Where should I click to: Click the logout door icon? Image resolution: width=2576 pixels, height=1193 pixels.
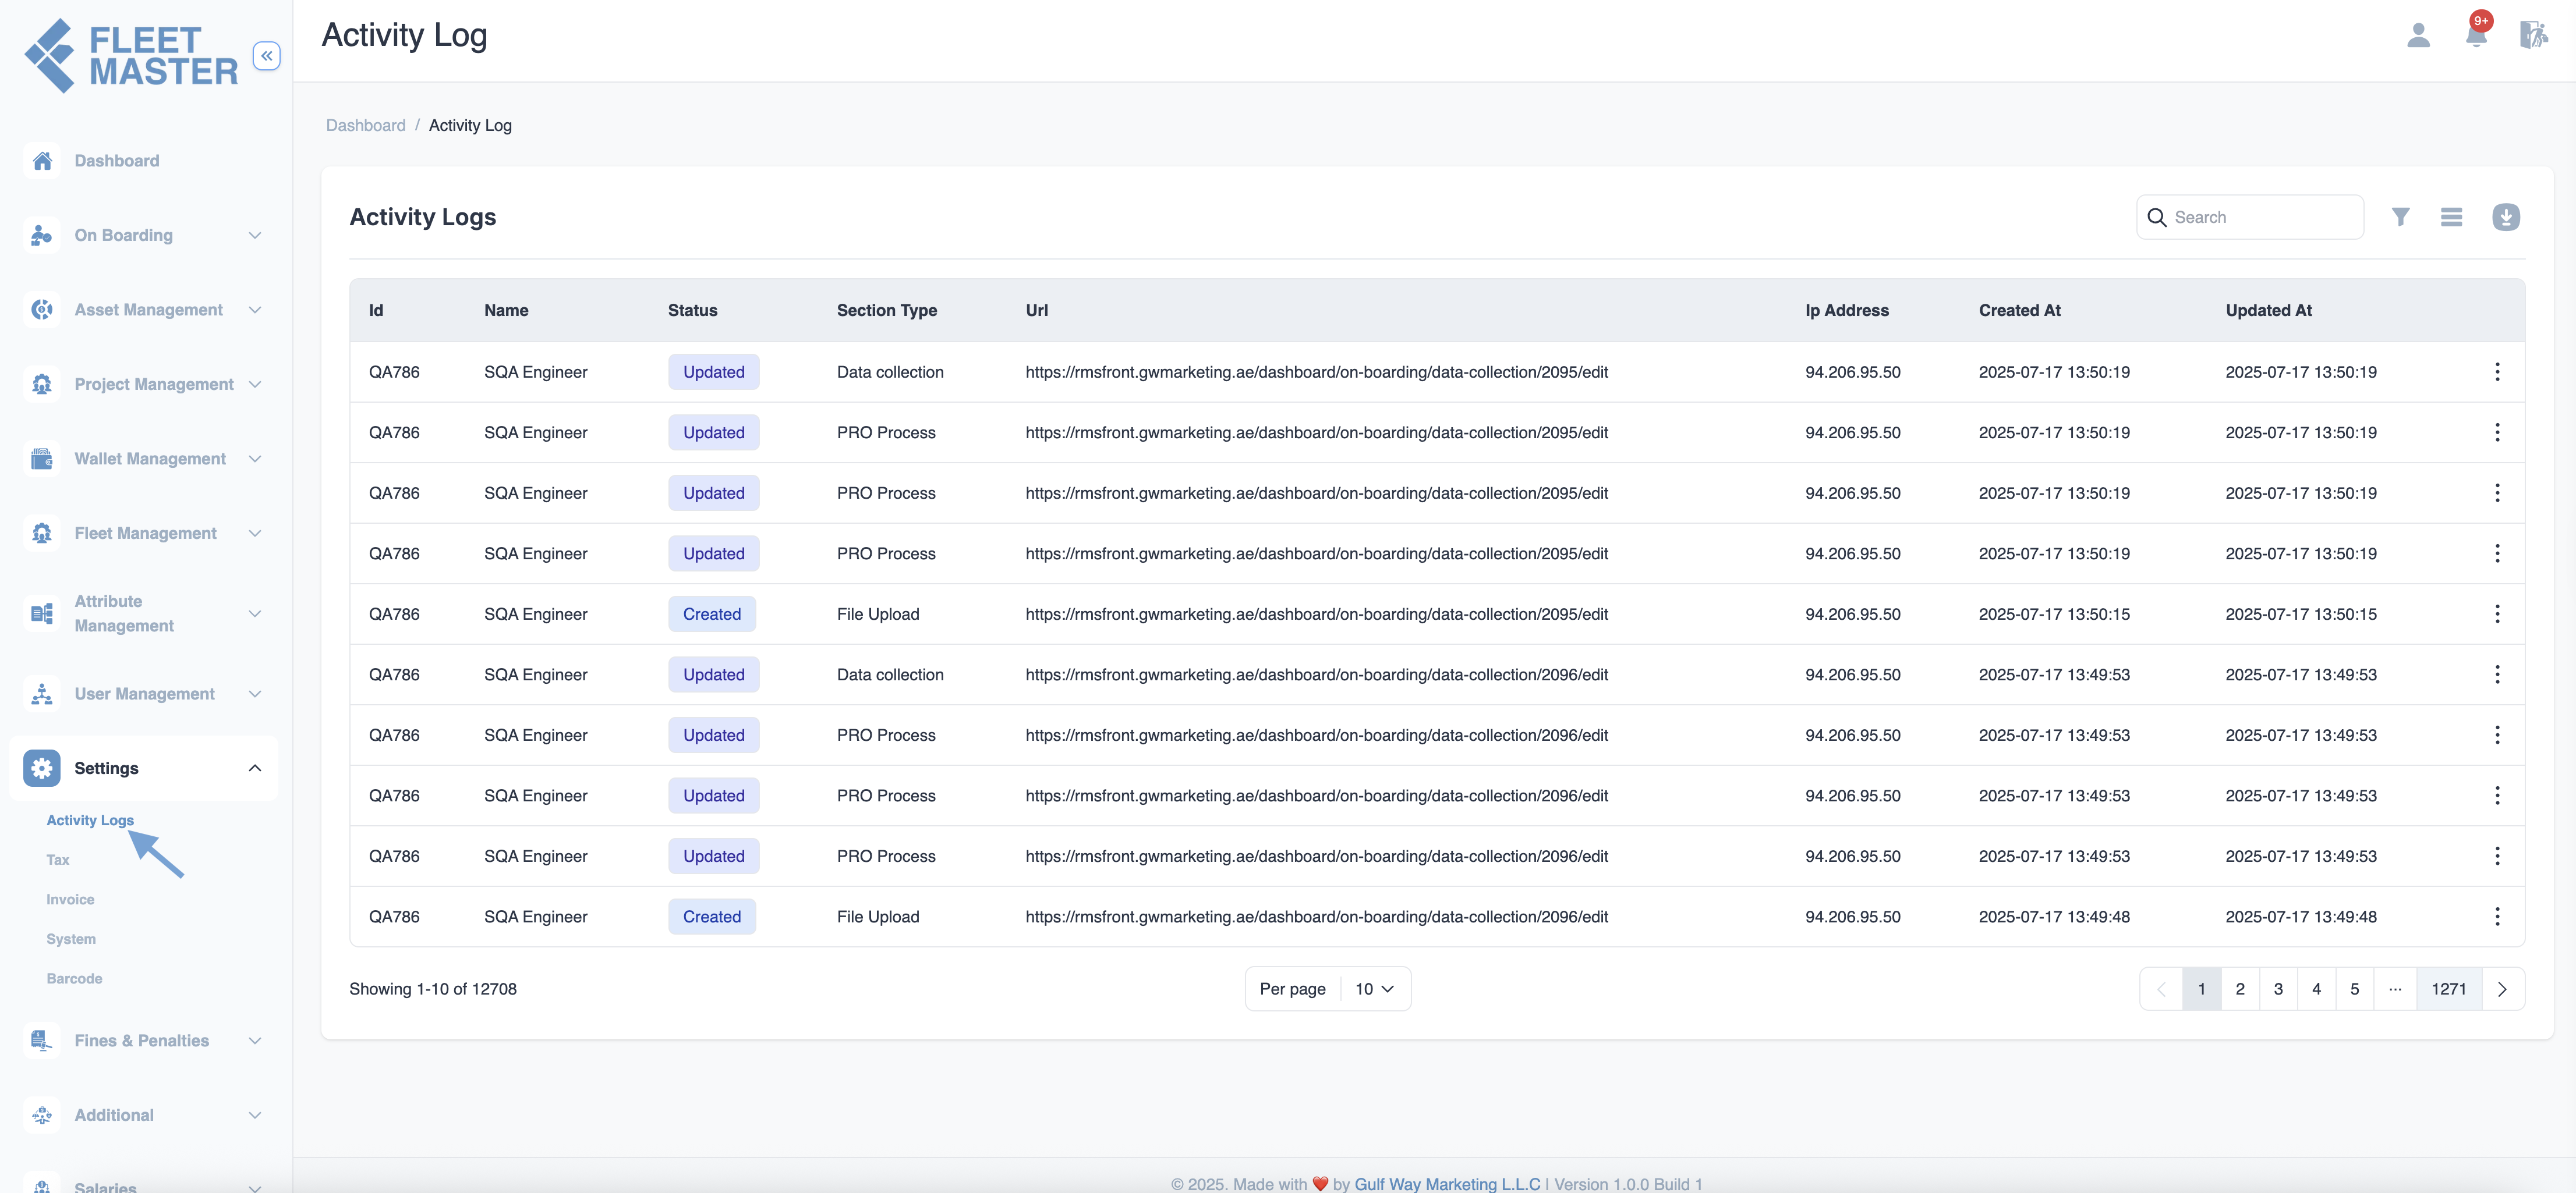(x=2533, y=35)
